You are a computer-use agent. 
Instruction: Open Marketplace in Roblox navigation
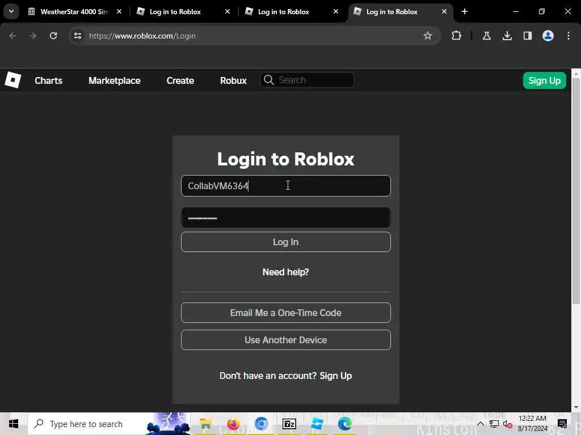tap(115, 80)
